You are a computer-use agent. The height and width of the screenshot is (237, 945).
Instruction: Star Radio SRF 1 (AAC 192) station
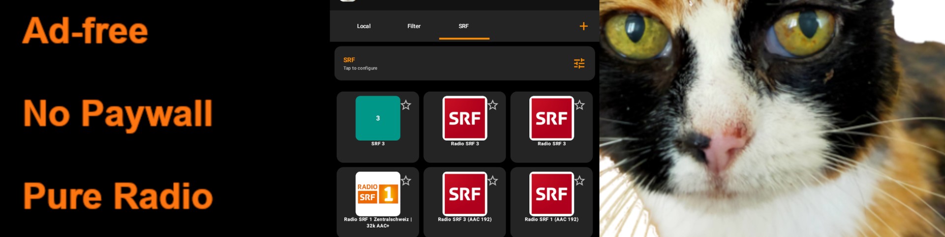pyautogui.click(x=580, y=181)
